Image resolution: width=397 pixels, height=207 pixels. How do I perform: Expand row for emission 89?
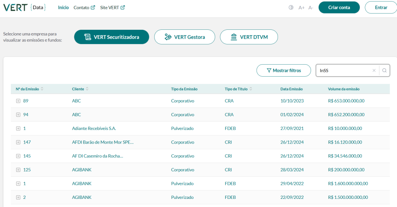point(18,101)
